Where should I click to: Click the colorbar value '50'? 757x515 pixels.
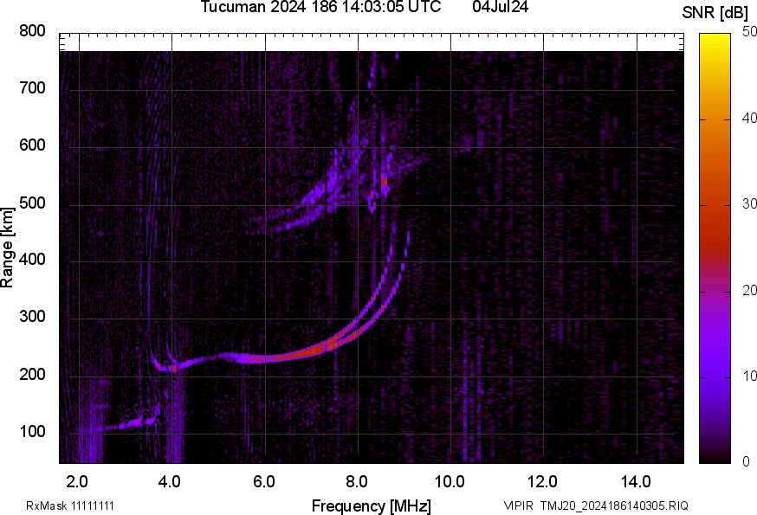coord(749,32)
